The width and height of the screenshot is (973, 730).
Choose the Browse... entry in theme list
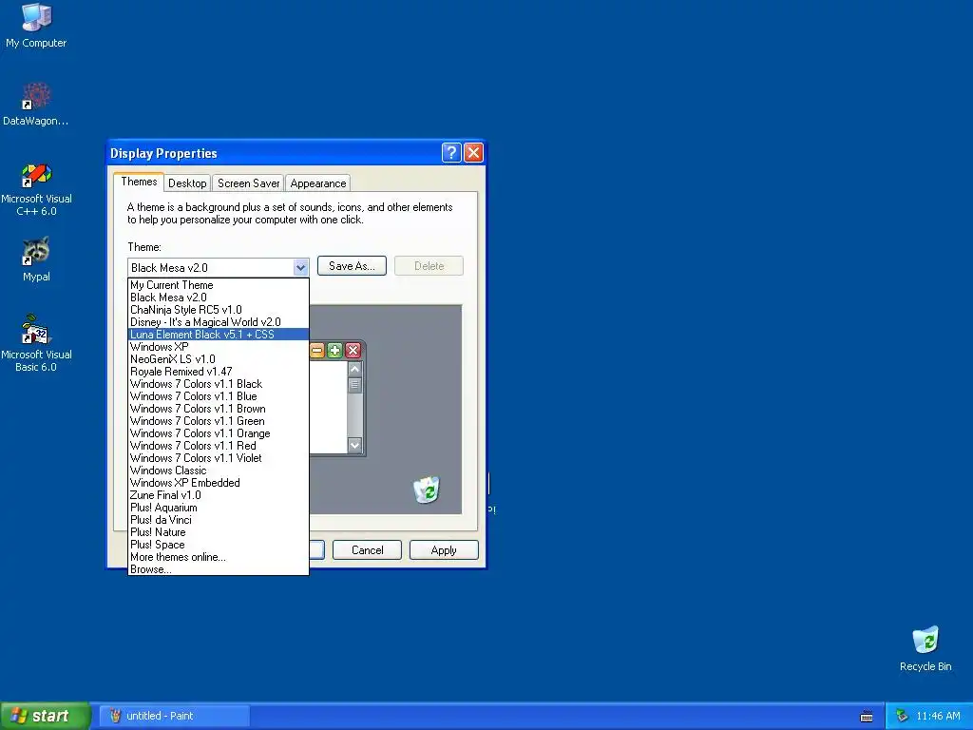(219, 569)
